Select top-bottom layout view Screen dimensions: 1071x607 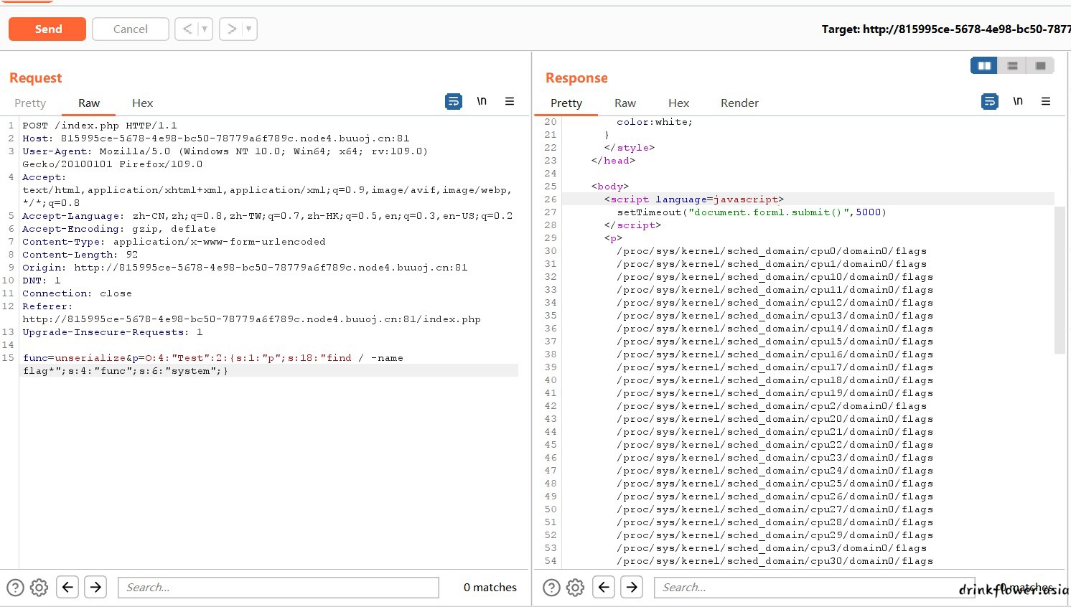pos(1013,65)
